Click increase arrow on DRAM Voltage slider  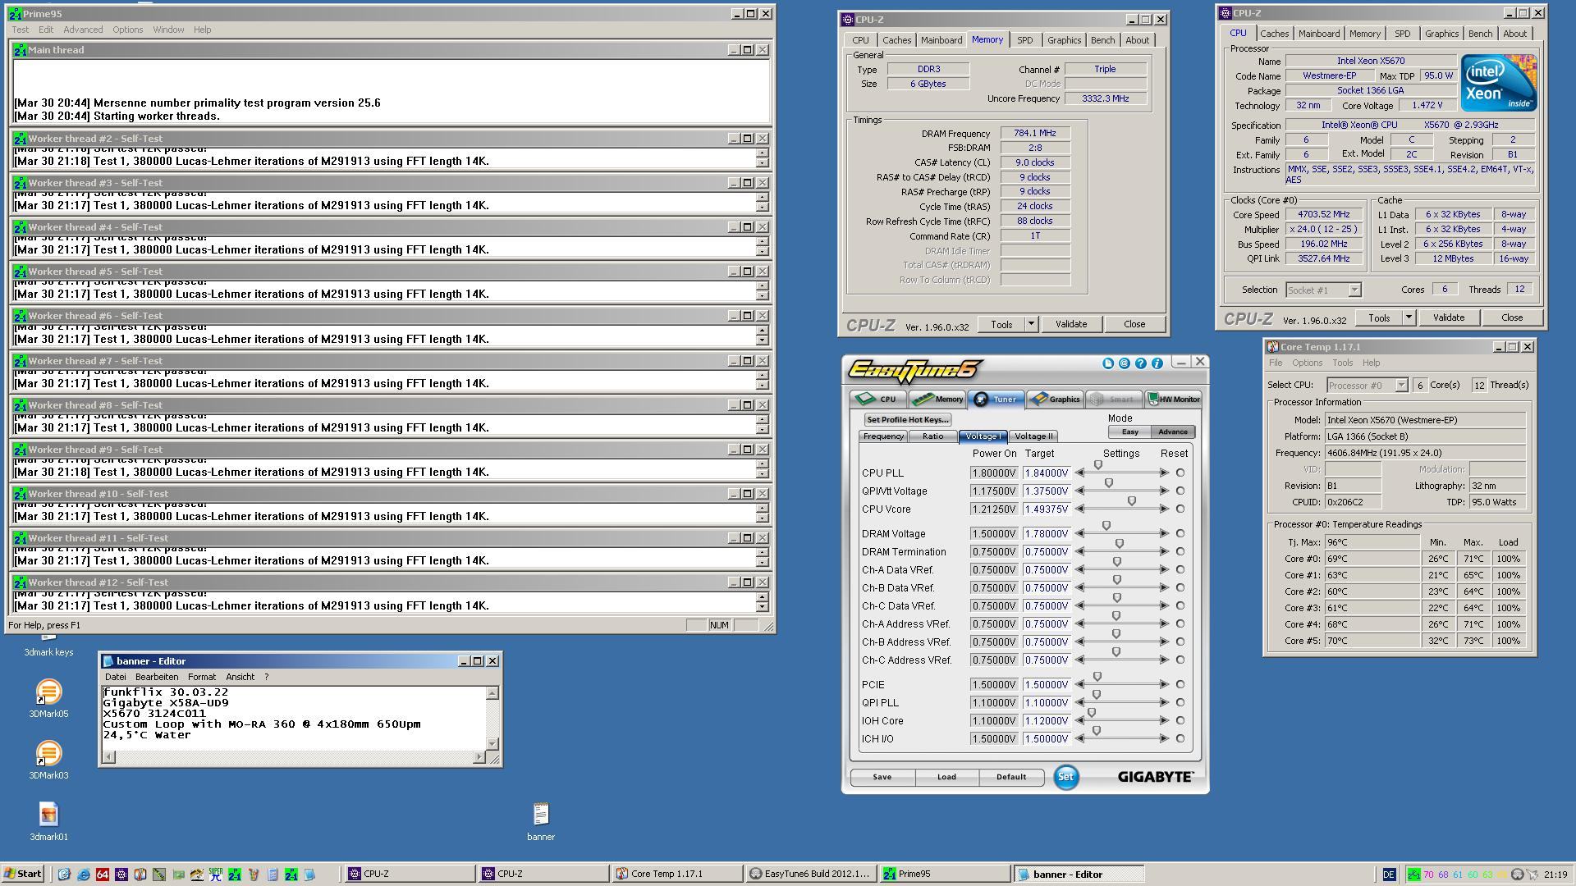1164,533
